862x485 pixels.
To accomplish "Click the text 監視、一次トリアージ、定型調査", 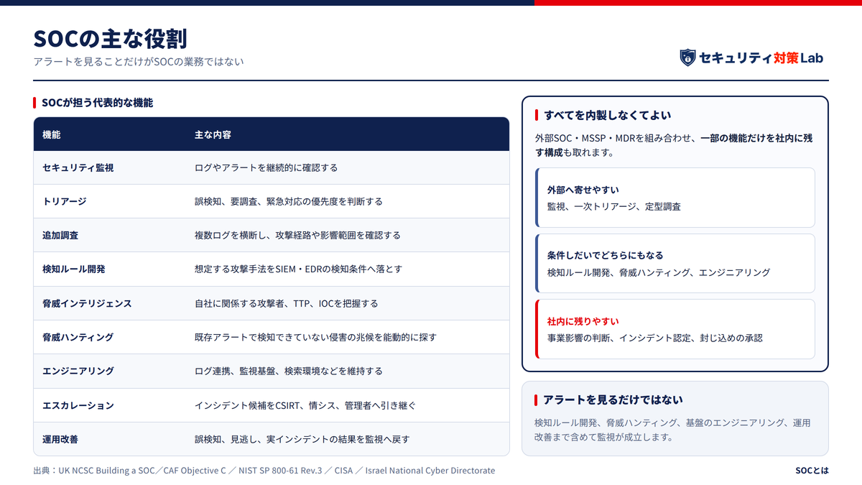I will [x=613, y=206].
